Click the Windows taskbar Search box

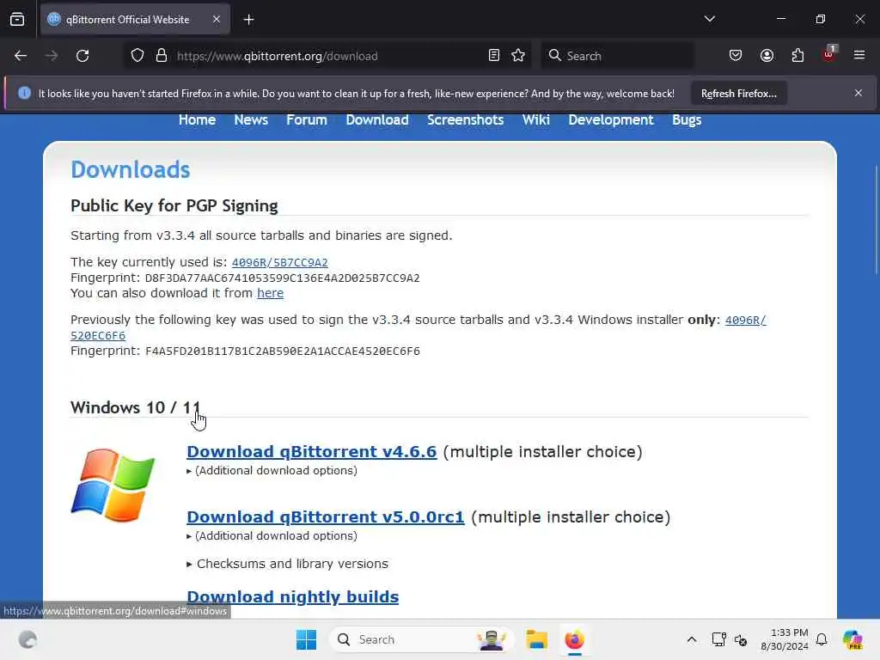pyautogui.click(x=421, y=639)
